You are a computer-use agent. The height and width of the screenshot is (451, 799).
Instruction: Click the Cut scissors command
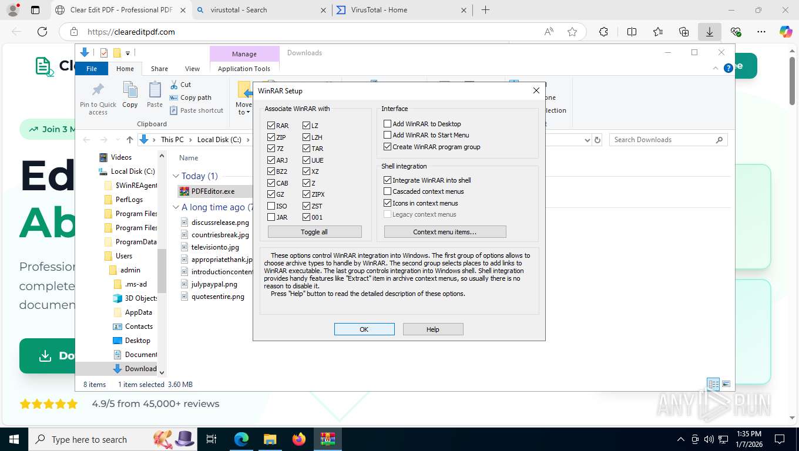tap(180, 85)
